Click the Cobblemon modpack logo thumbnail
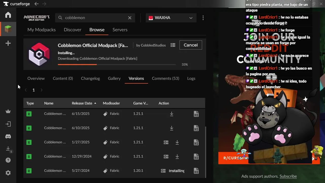This screenshot has width=325, height=183. coord(39,54)
